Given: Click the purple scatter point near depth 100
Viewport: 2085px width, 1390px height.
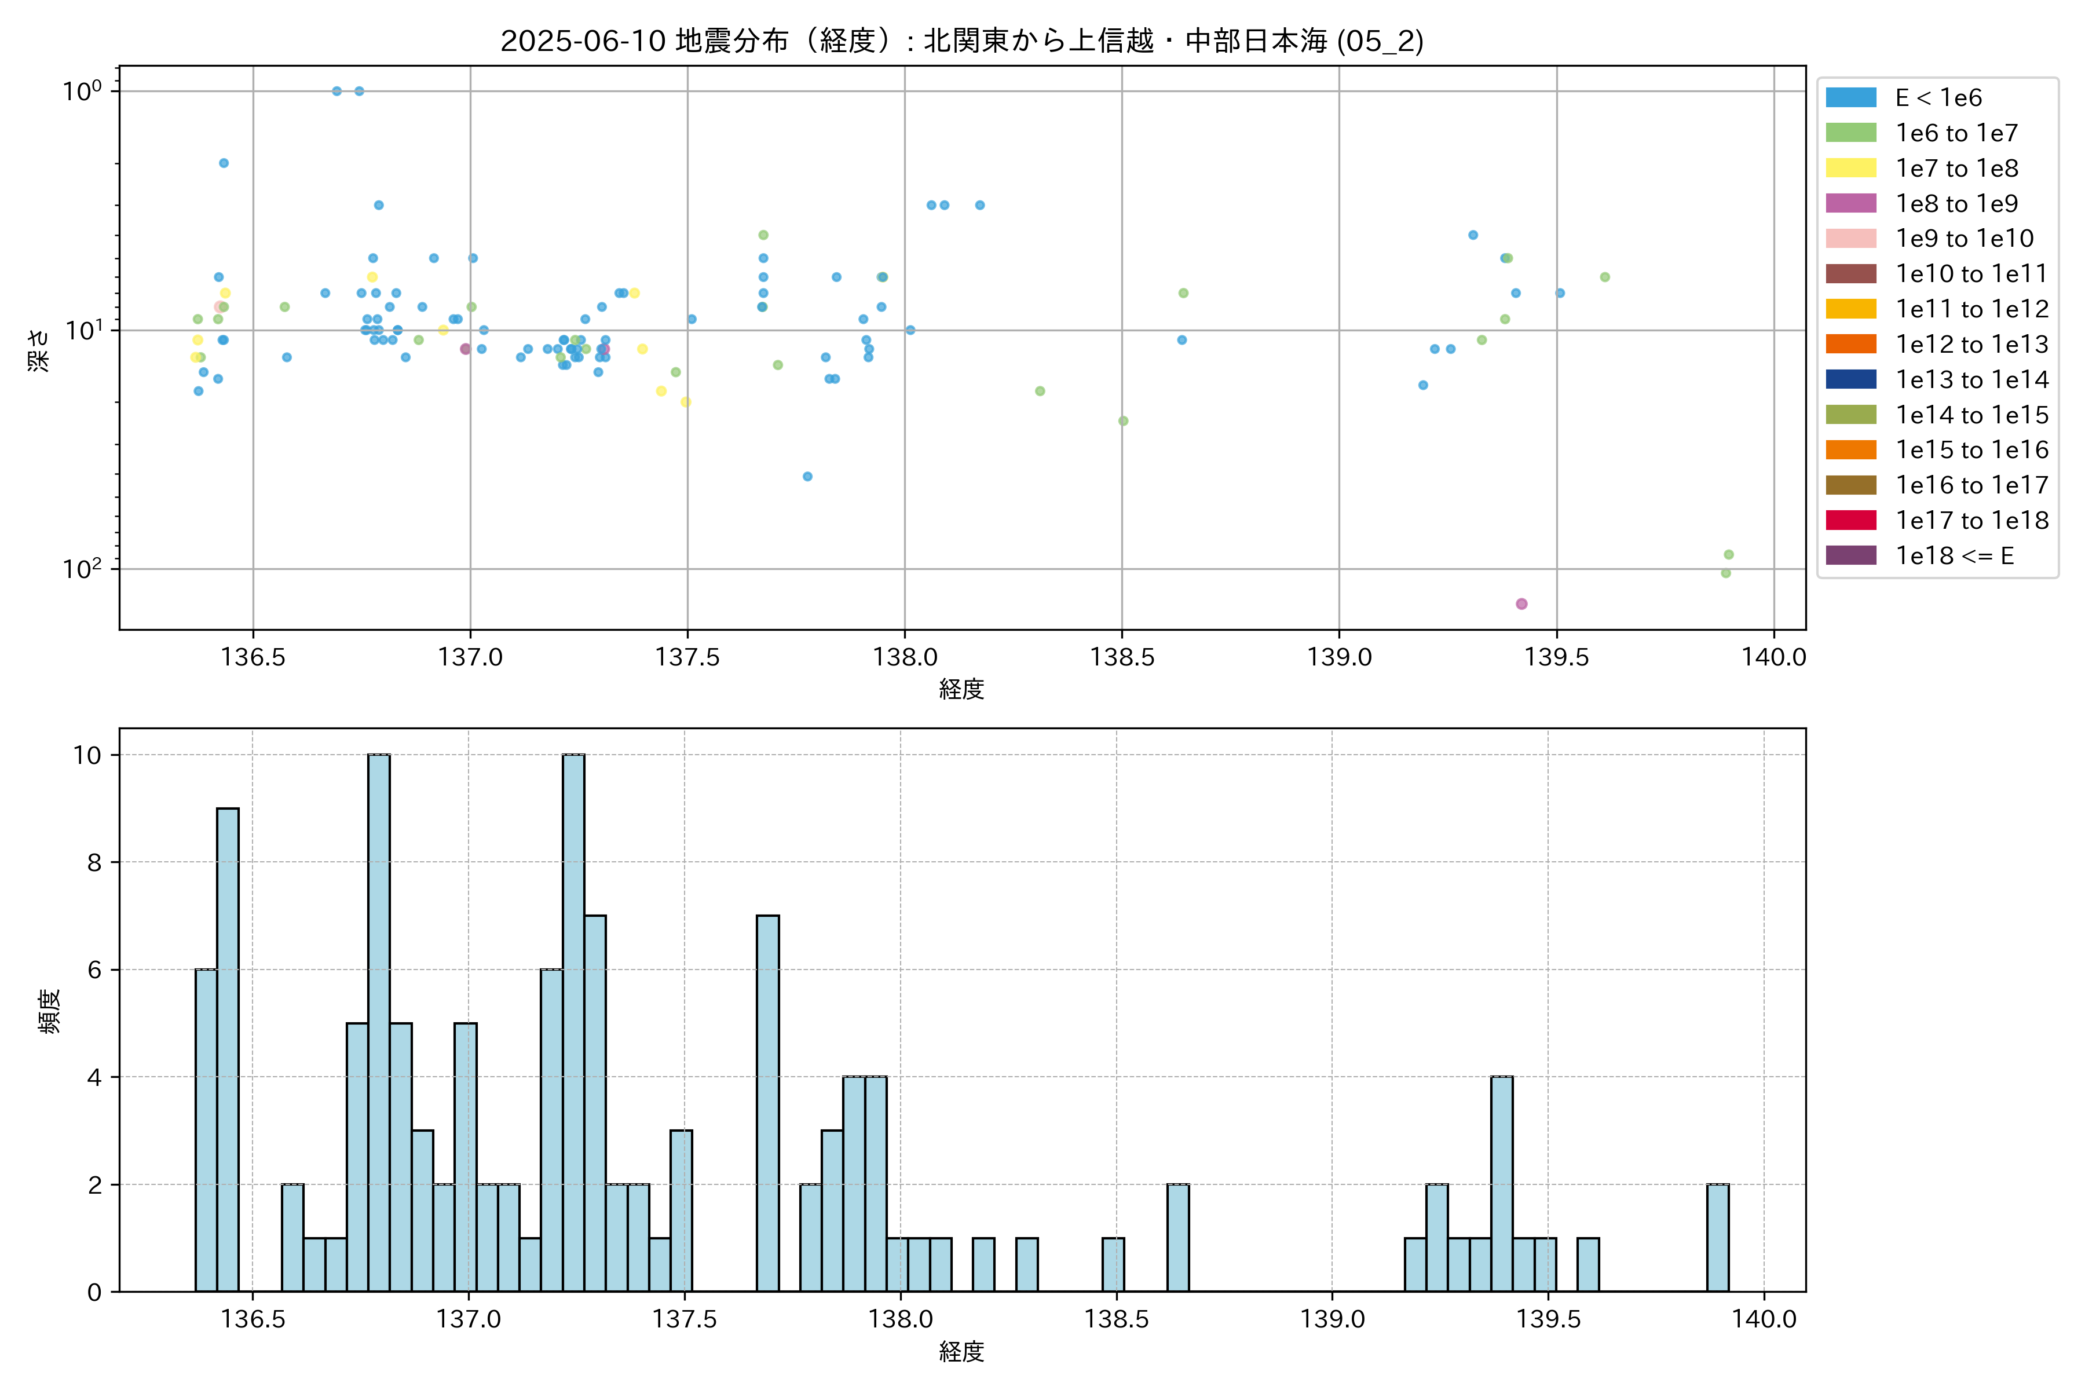Looking at the screenshot, I should (x=1521, y=603).
